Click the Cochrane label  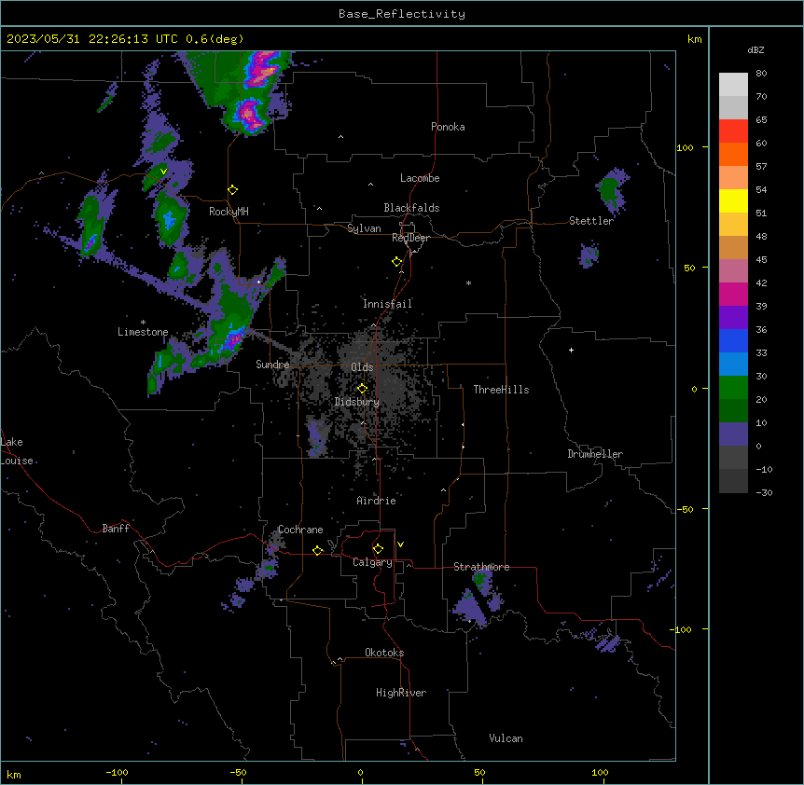click(300, 530)
